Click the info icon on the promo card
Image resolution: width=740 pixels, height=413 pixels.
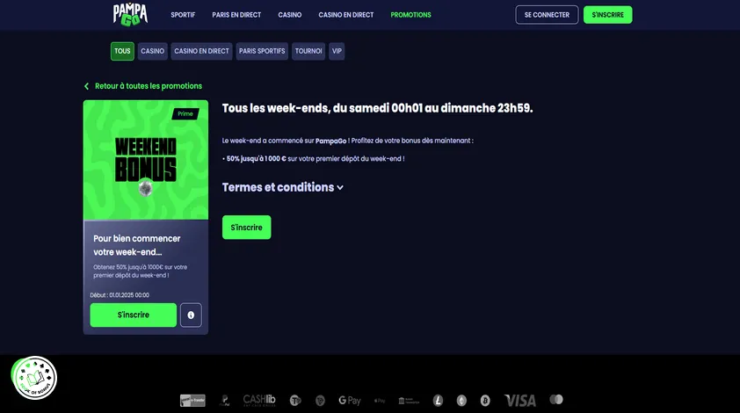click(x=191, y=315)
